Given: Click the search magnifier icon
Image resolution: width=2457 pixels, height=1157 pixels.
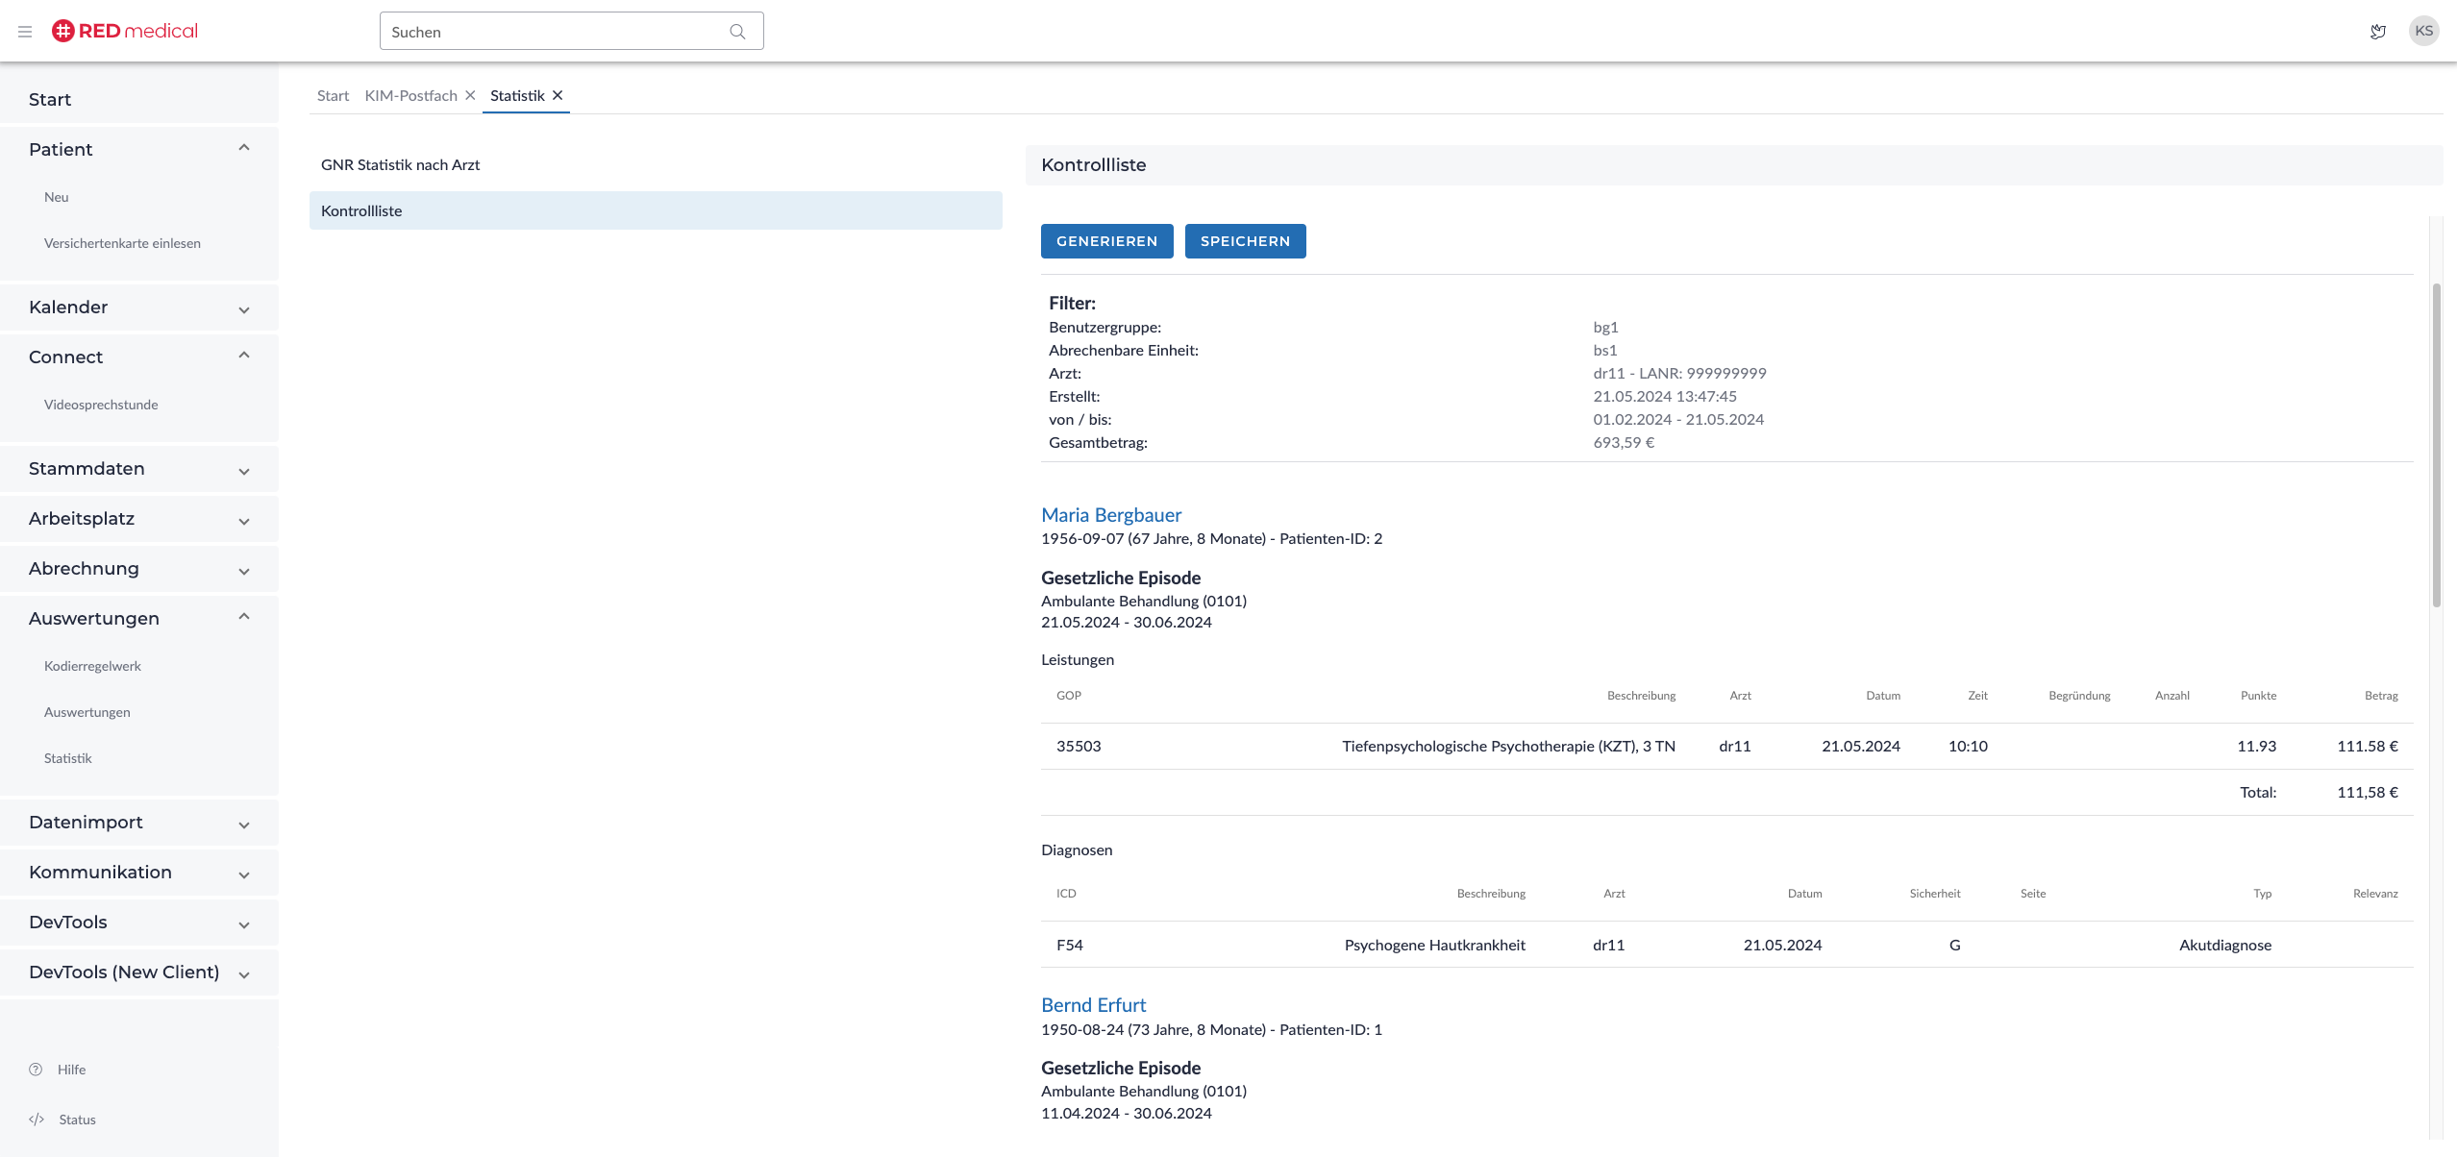Looking at the screenshot, I should [x=737, y=32].
